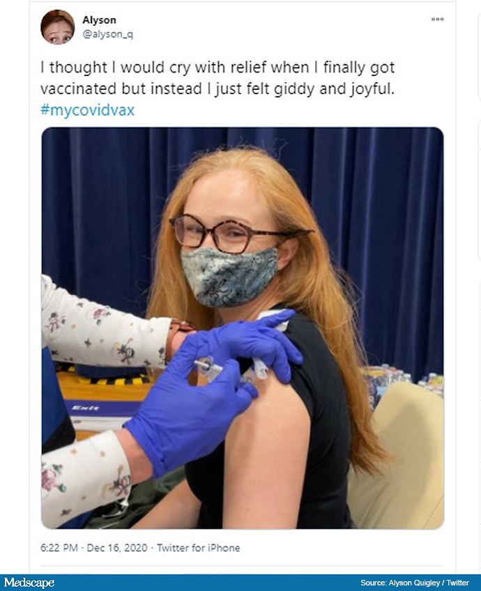Click the word Twitter in source credit

(457, 583)
